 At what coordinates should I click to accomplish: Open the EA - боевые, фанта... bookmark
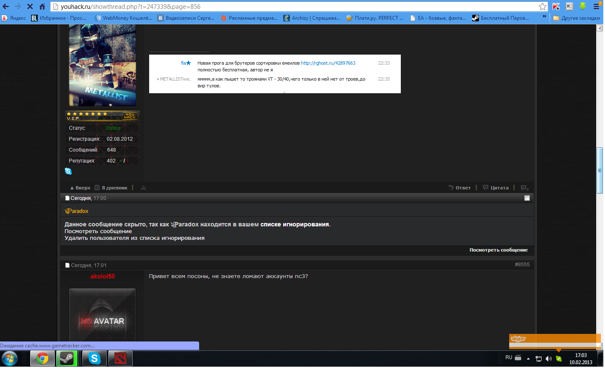pos(438,18)
